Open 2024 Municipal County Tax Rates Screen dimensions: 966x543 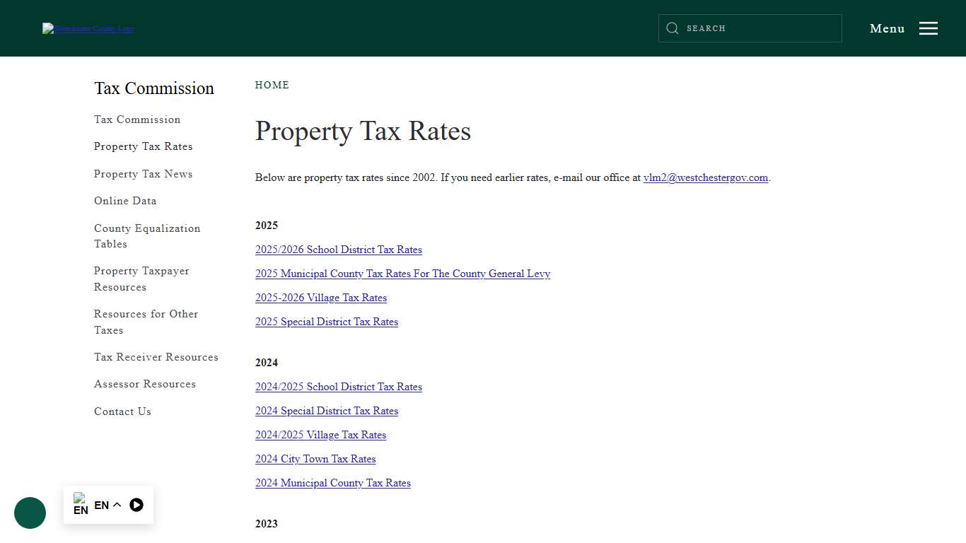click(332, 483)
